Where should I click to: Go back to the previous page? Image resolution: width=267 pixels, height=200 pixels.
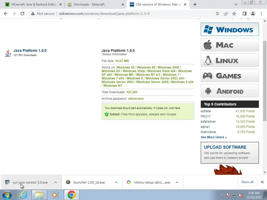6,14
